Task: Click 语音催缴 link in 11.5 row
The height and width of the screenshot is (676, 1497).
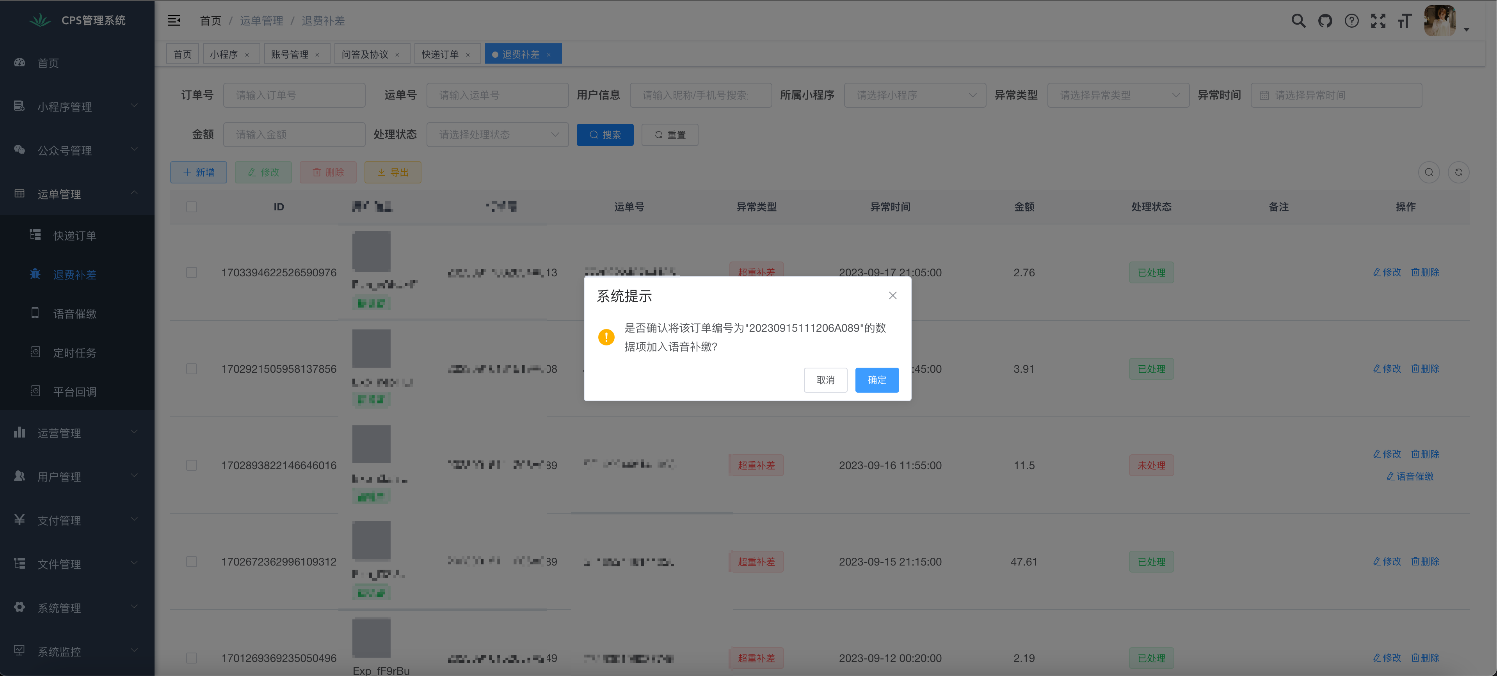Action: [x=1410, y=477]
